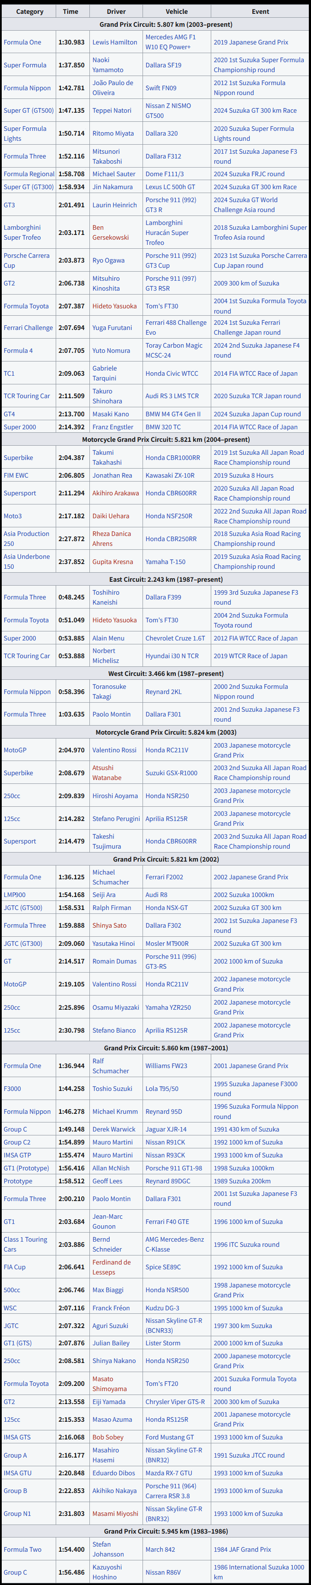Open the Michael Schumacher driver link
This screenshot has height=1585, width=311.
pyautogui.click(x=111, y=878)
